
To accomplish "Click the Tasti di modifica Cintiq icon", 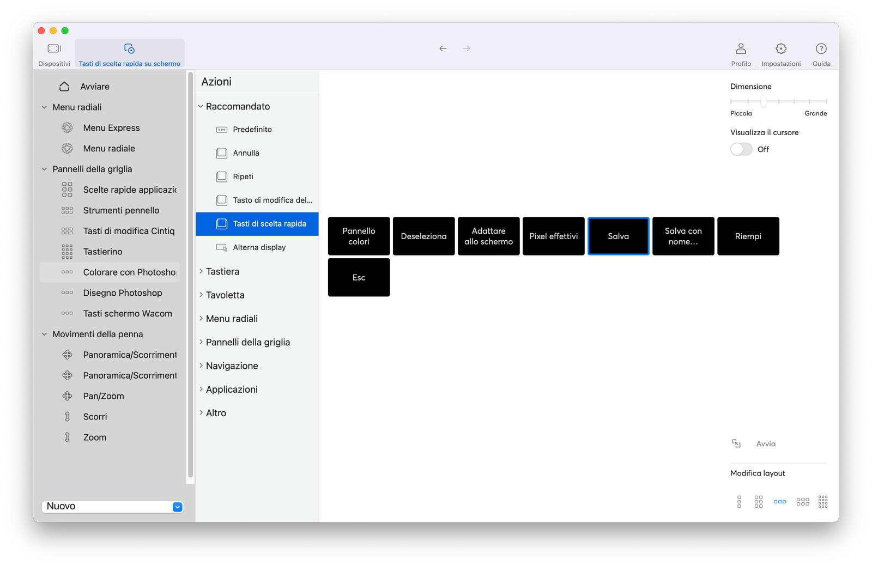I will [67, 231].
